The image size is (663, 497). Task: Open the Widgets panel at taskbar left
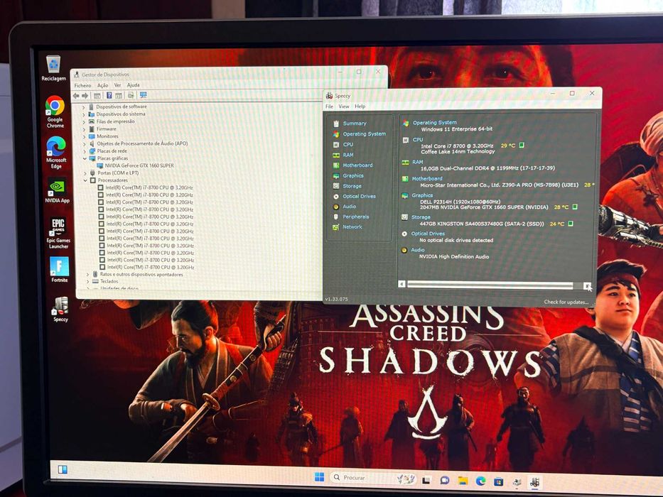(x=63, y=469)
